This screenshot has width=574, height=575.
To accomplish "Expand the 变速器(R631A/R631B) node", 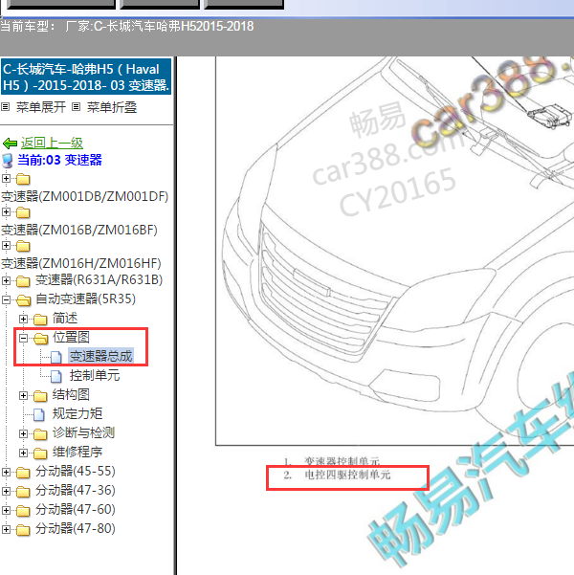I will [6, 280].
